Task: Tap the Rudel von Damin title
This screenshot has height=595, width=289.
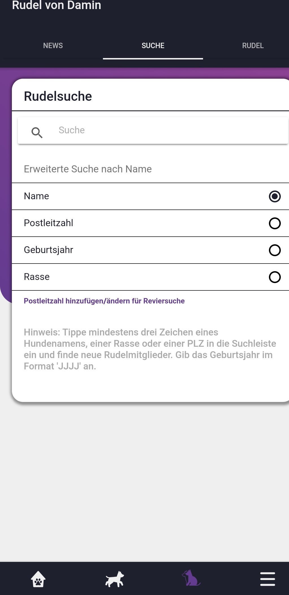Action: point(57,5)
